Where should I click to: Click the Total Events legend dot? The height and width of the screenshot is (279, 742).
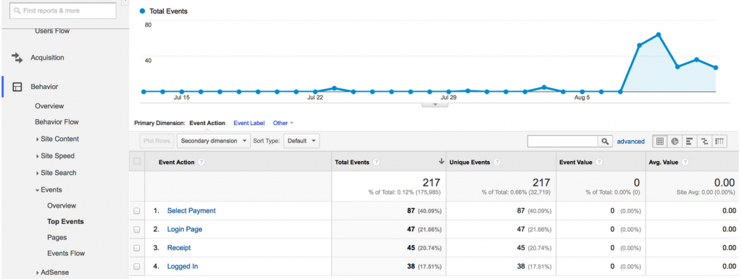click(x=142, y=12)
